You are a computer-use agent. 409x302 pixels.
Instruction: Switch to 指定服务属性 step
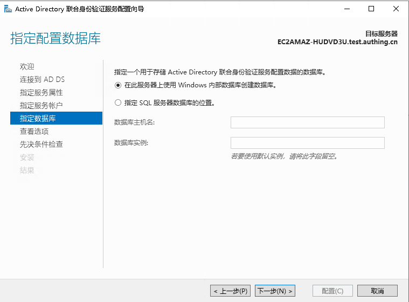point(41,92)
